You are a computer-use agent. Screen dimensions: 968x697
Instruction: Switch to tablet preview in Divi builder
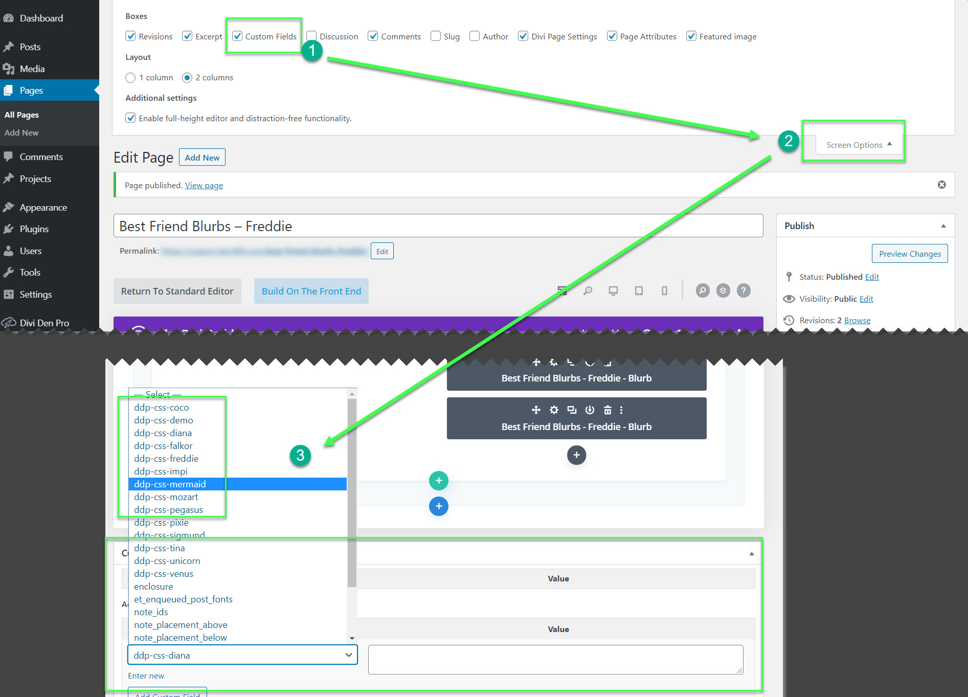click(x=639, y=291)
